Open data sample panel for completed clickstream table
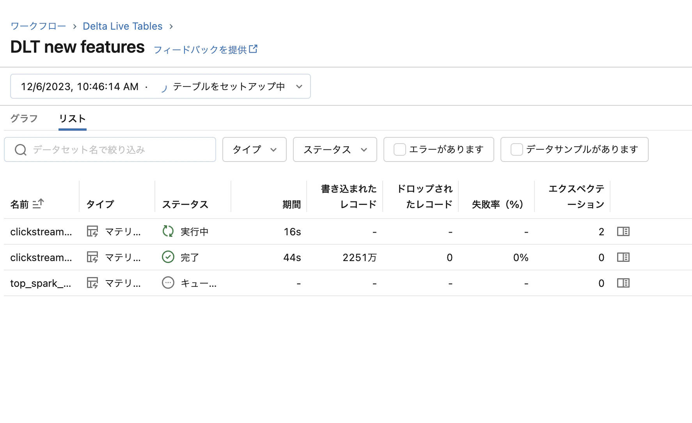The image size is (692, 423). [623, 257]
